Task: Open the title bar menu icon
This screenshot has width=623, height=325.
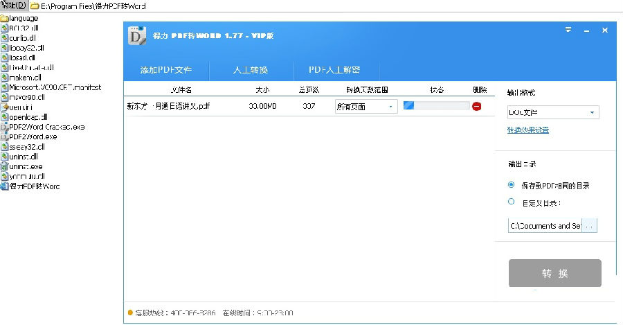Action: click(x=568, y=30)
